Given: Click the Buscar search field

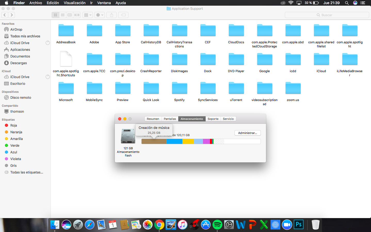Looking at the screenshot, I should click(327, 15).
